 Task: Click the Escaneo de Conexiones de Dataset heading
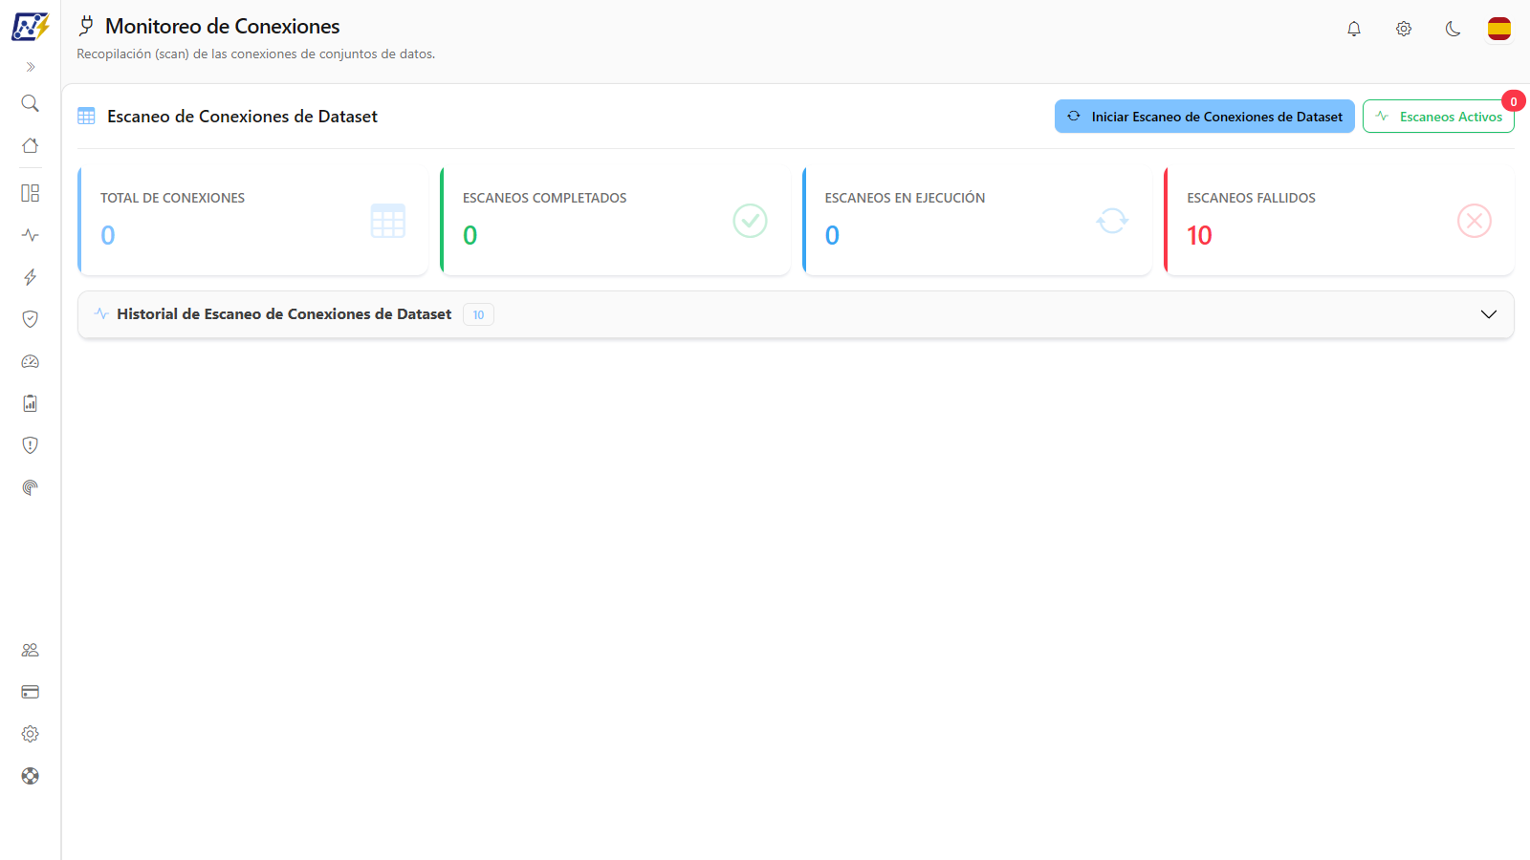(242, 117)
